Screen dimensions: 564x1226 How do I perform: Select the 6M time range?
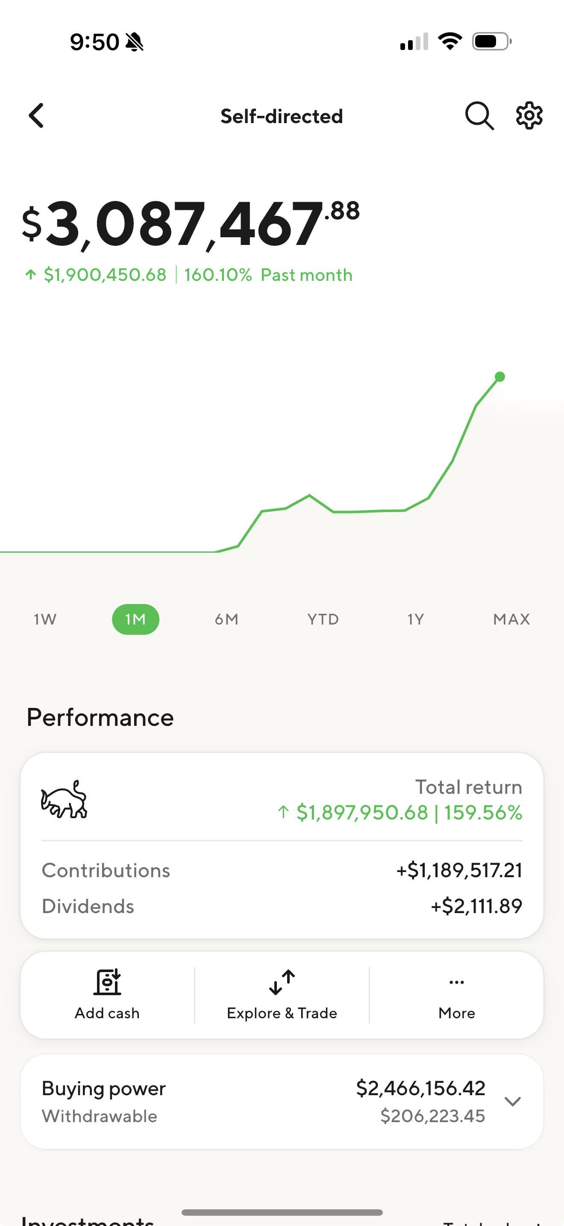[226, 619]
